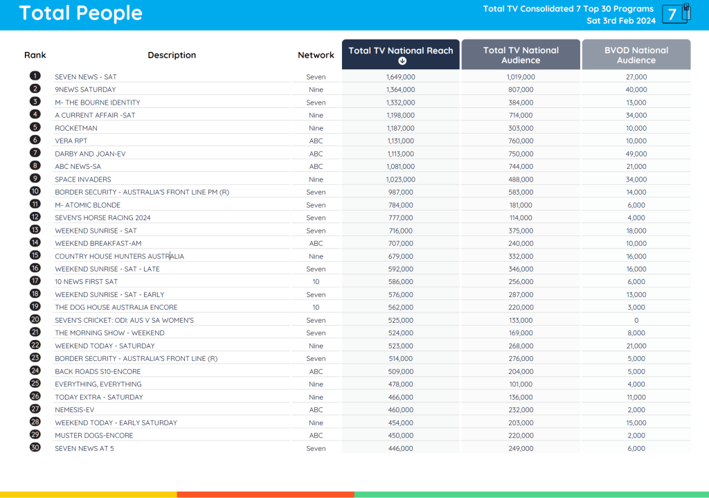Click rank badge 30 beside SEVEN NEWS AT 5
The image size is (709, 498).
point(35,448)
